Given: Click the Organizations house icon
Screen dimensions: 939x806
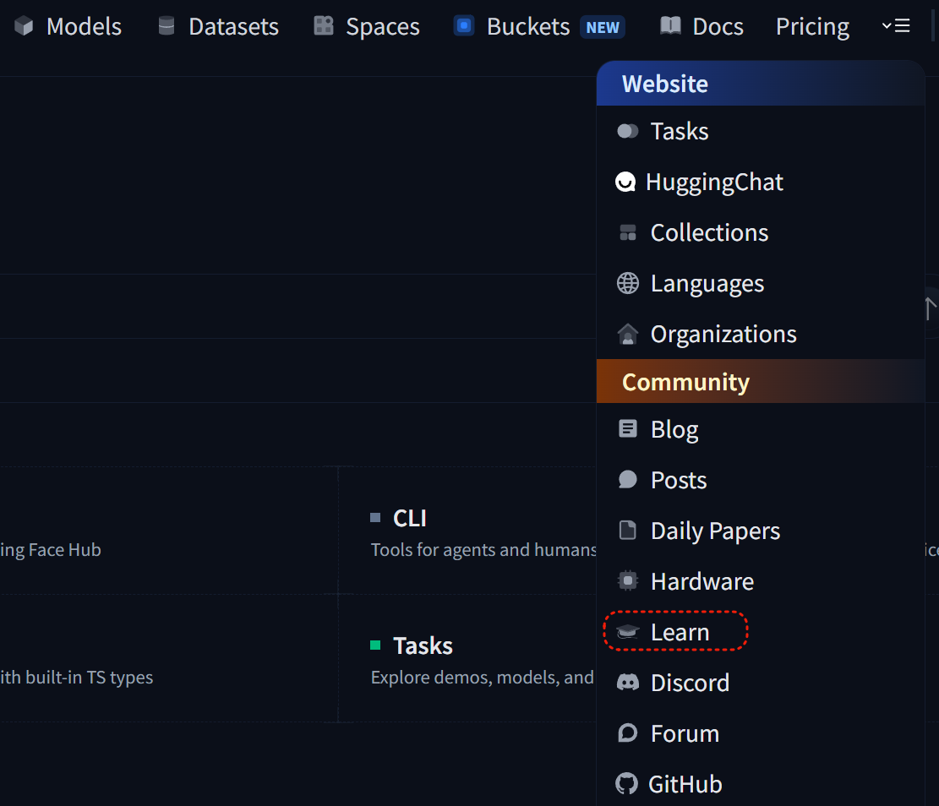Looking at the screenshot, I should point(628,334).
